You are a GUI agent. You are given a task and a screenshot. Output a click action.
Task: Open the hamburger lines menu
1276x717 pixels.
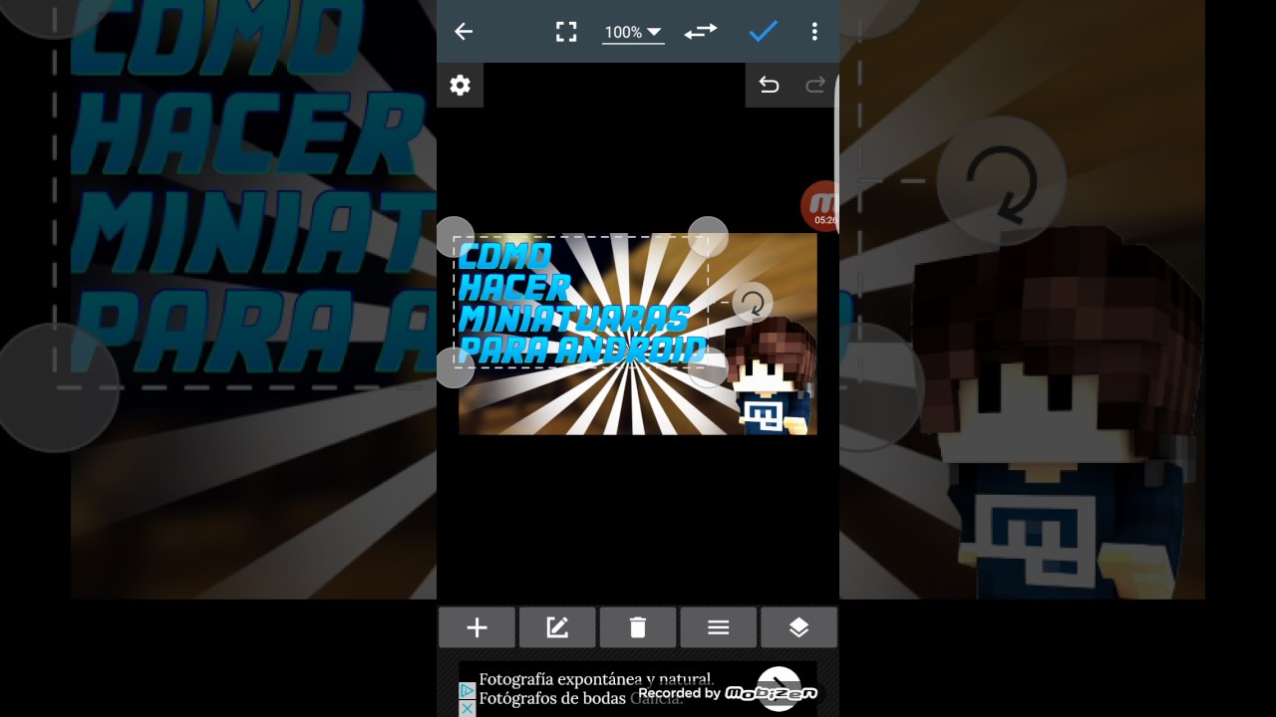tap(719, 627)
